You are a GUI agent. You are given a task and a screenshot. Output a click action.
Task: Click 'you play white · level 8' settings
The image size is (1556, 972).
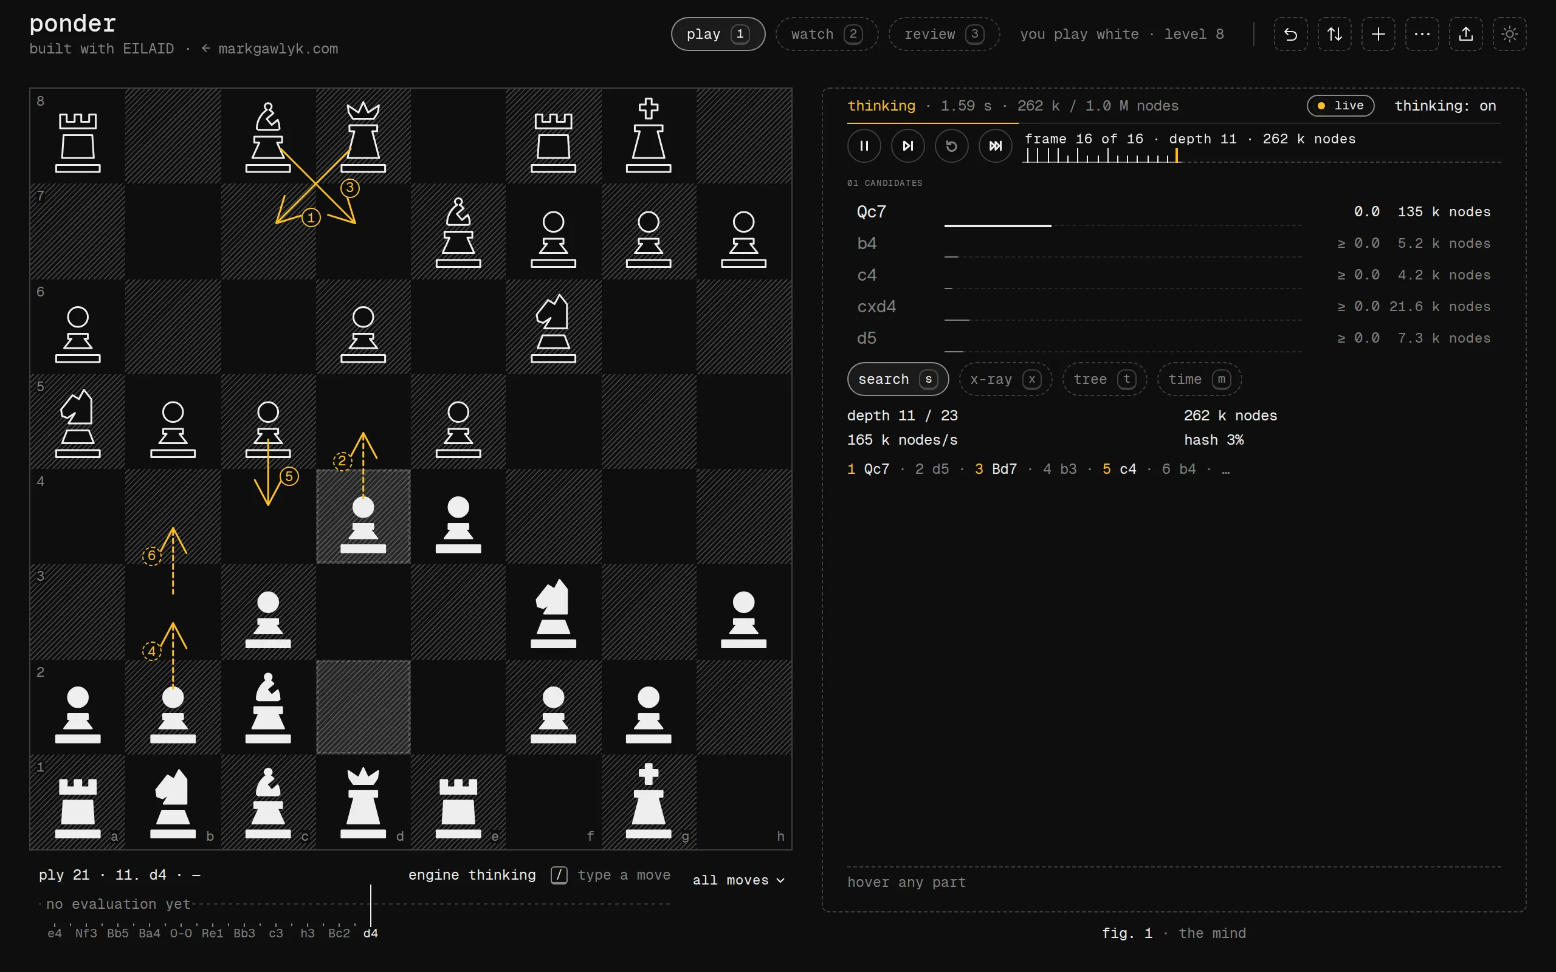[1122, 34]
